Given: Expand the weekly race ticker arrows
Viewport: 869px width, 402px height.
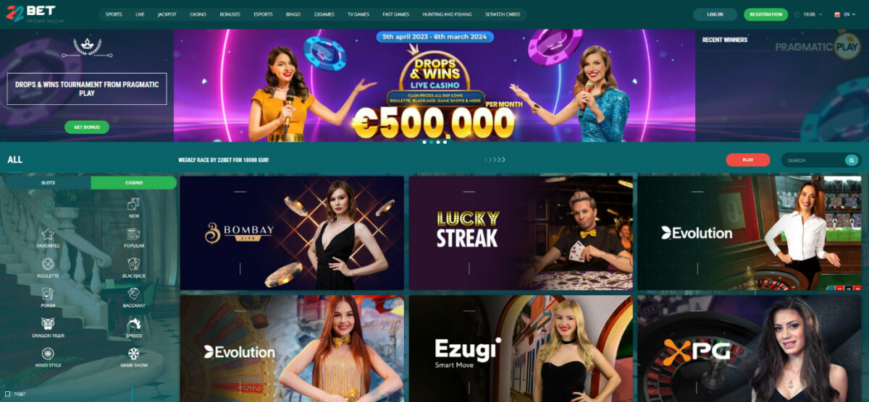Looking at the screenshot, I should 495,160.
